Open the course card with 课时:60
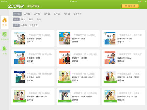Screen dimensions: 147x110 (123, 77)
